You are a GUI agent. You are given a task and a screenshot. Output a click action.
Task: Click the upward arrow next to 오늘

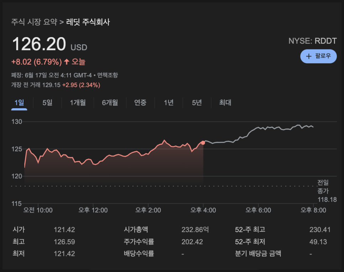(x=67, y=62)
